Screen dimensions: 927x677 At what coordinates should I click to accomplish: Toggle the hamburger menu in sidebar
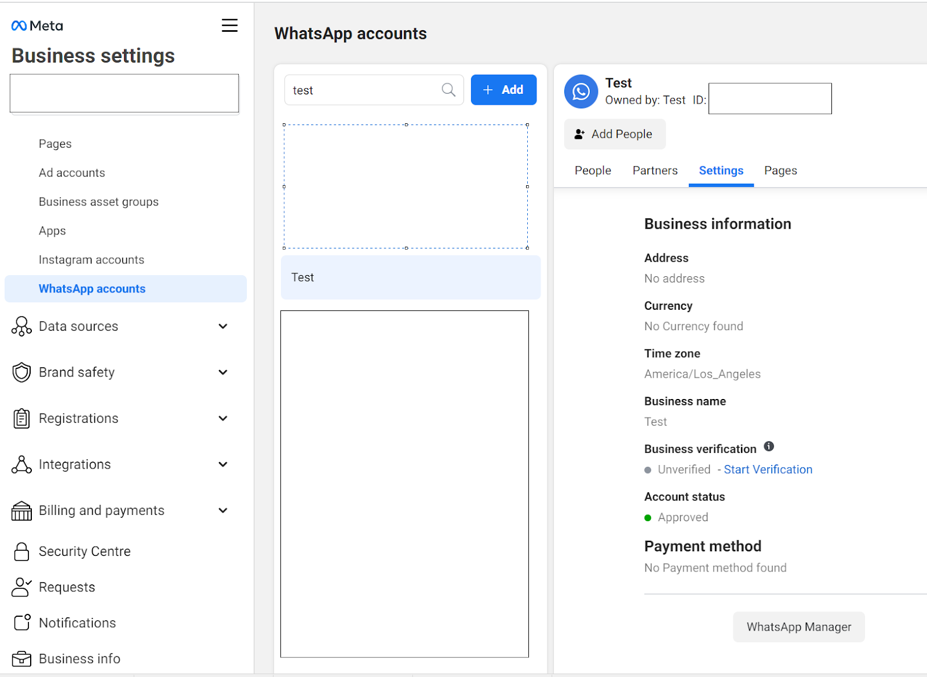point(229,25)
